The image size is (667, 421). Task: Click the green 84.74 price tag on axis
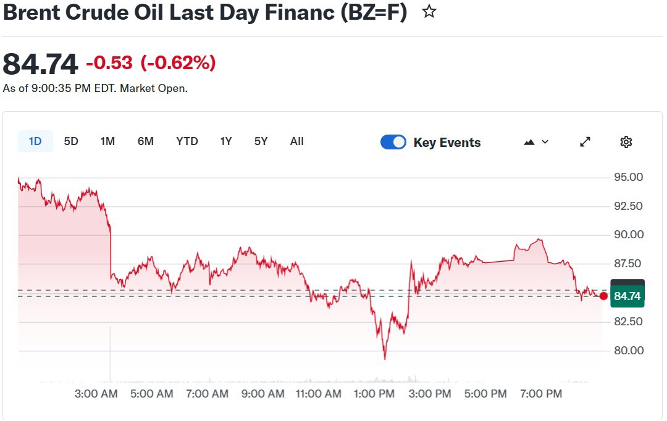(x=627, y=296)
